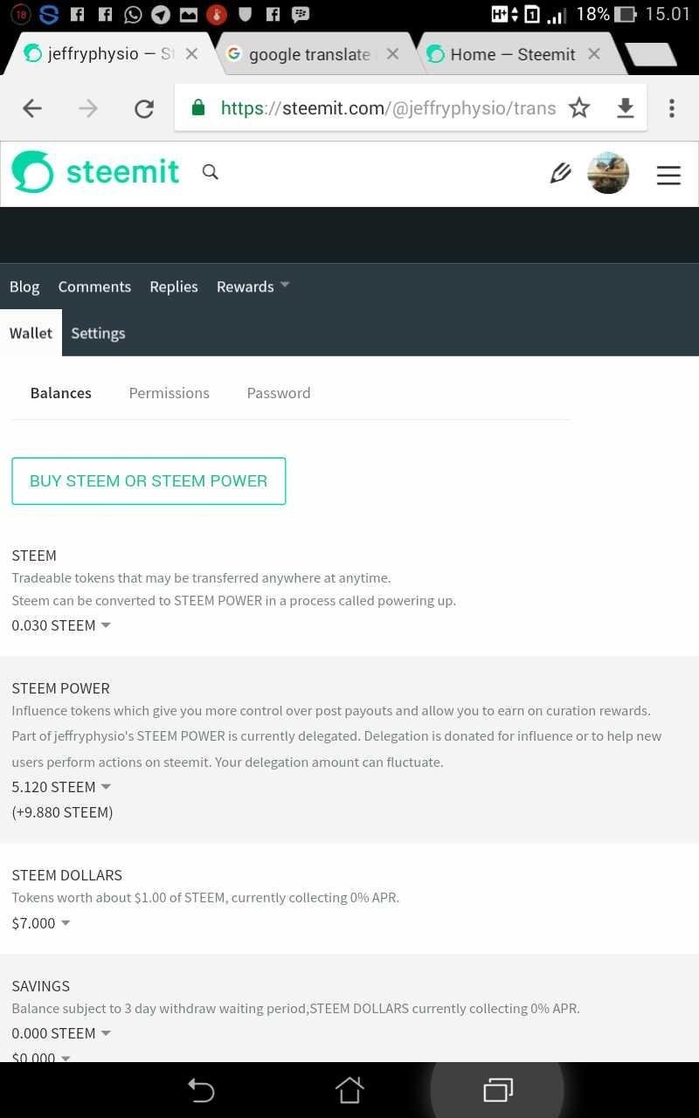Click the pencil icon to write a post
Viewport: 699px width, 1118px height.
pos(560,173)
